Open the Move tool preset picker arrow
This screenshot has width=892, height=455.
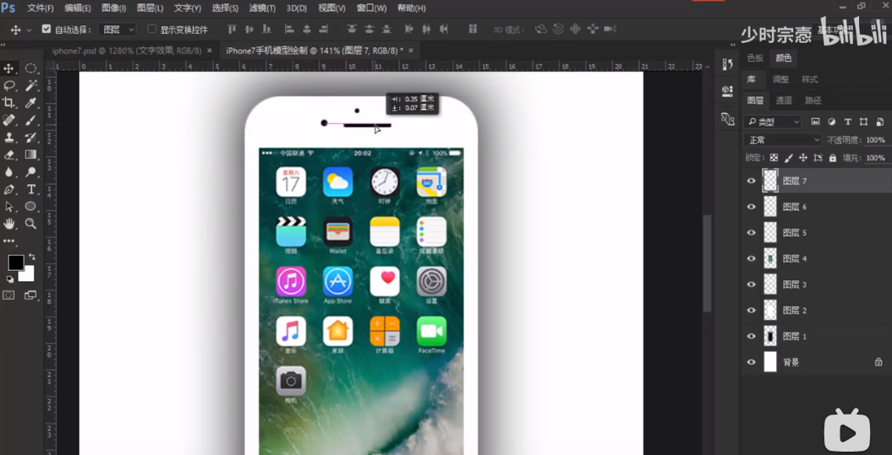coord(29,30)
